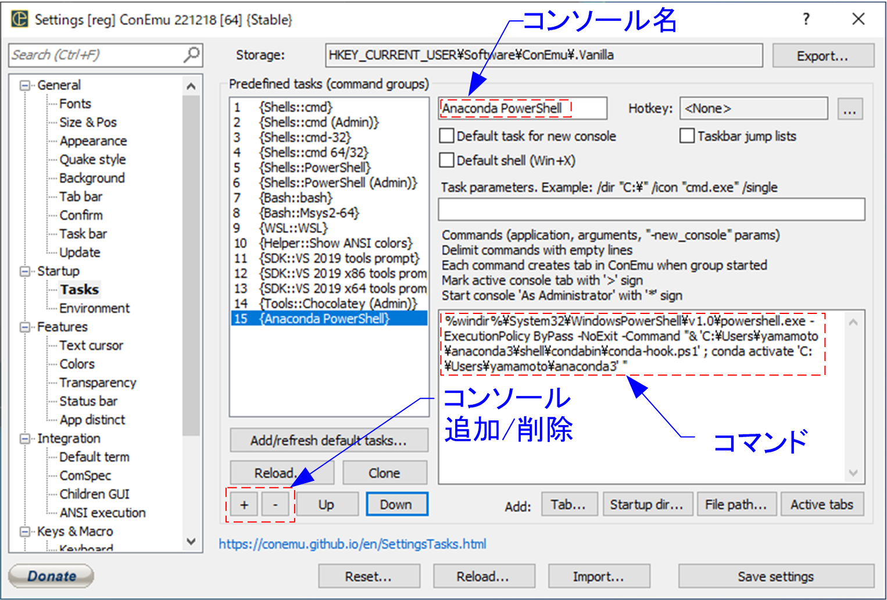Move task Down in list
This screenshot has width=887, height=600.
pos(396,505)
